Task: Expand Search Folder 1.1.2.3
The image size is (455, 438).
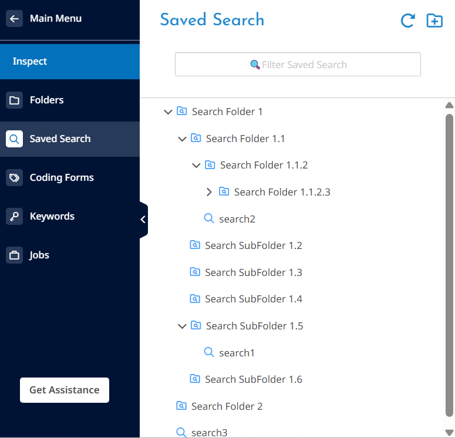Action: [x=210, y=192]
